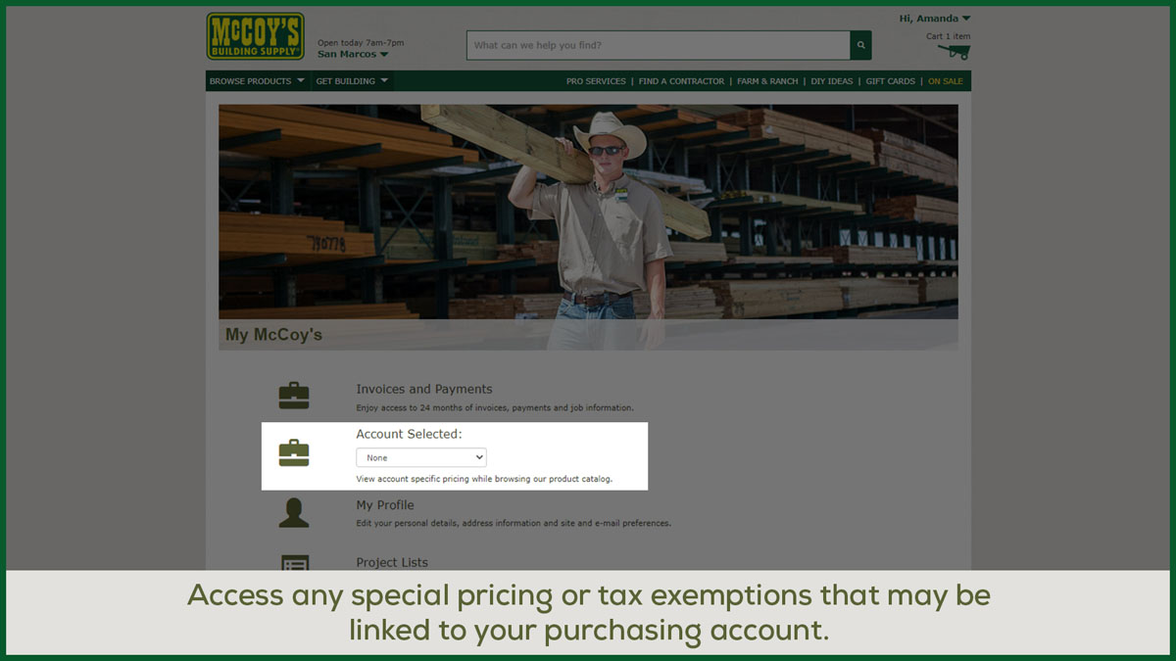Visit the Gift Cards page
Screen dimensions: 1176x661
pos(890,81)
